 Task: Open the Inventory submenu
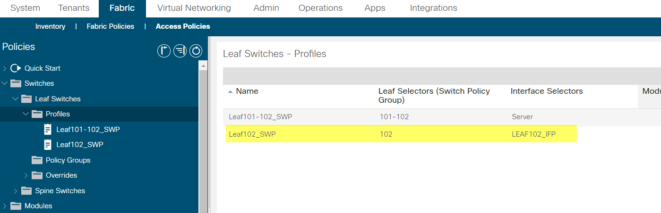[x=50, y=26]
